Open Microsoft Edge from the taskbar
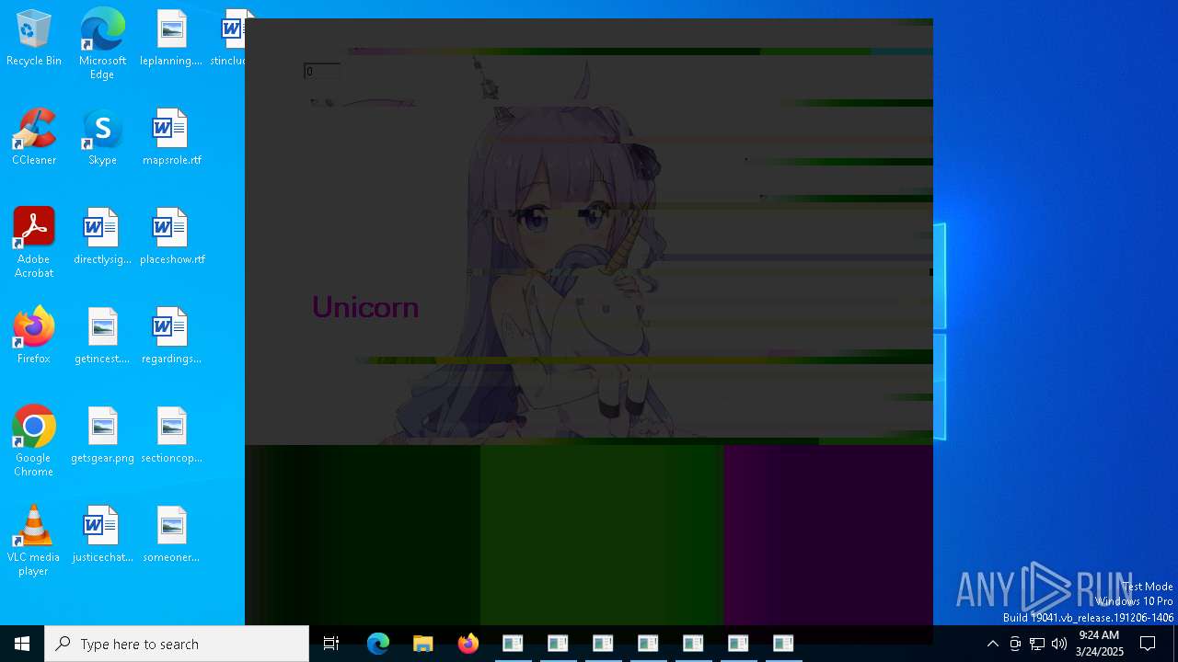This screenshot has width=1178, height=662. point(378,644)
